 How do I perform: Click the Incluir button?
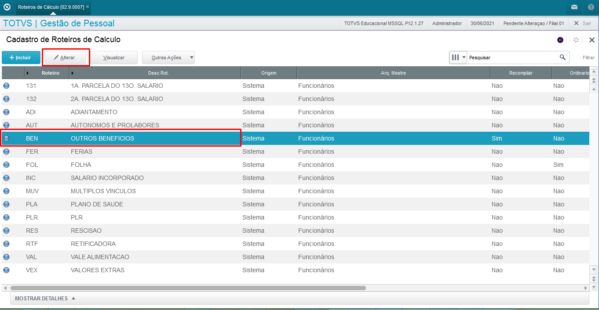(21, 58)
